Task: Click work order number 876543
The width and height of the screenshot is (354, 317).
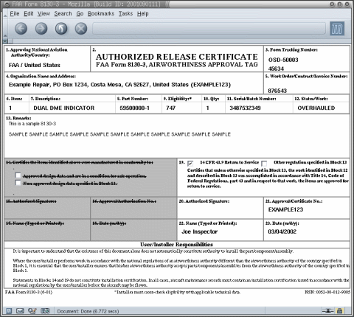Action: click(x=277, y=91)
